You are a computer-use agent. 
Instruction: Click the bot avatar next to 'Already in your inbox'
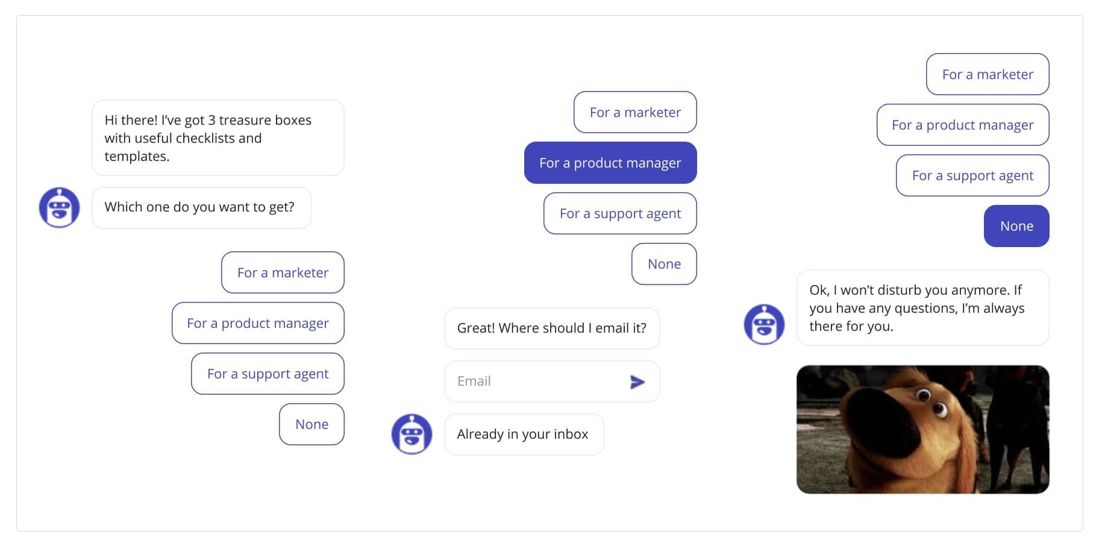(412, 434)
